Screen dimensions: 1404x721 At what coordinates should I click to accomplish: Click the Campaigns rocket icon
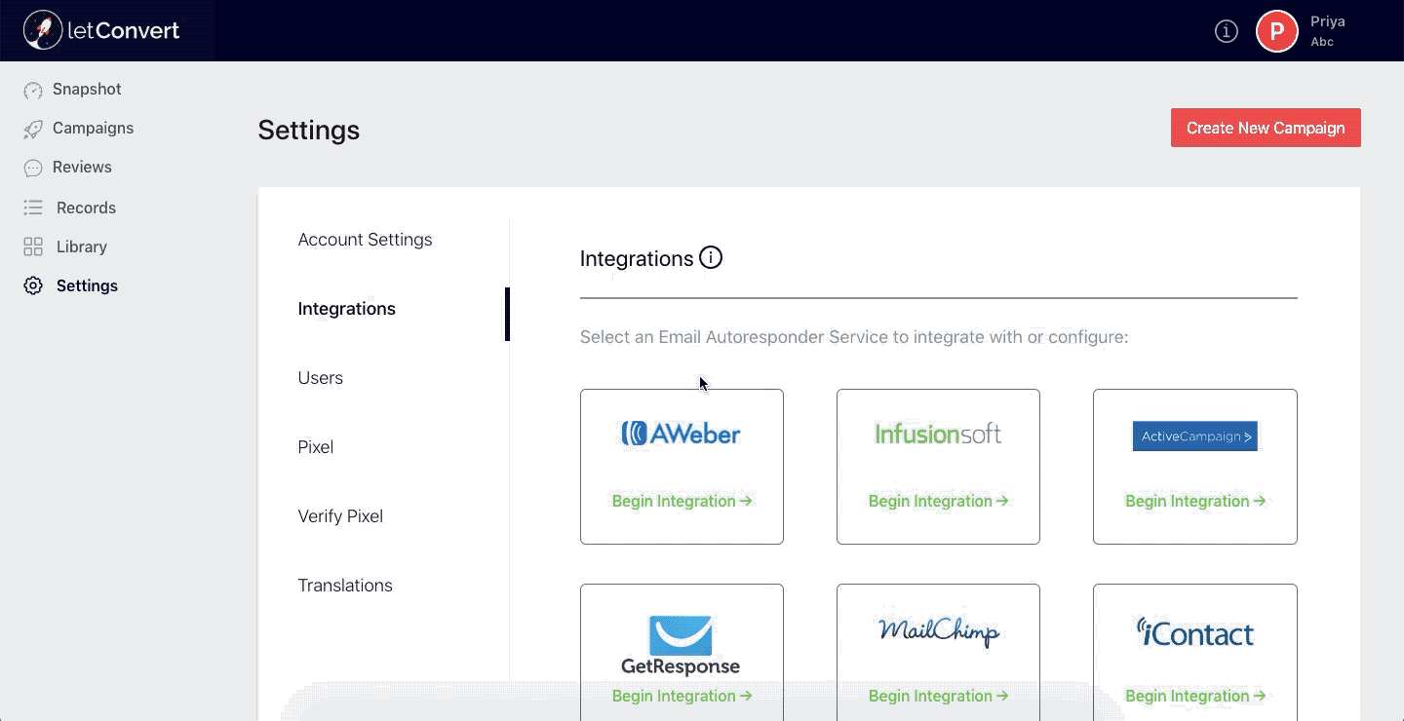33,129
